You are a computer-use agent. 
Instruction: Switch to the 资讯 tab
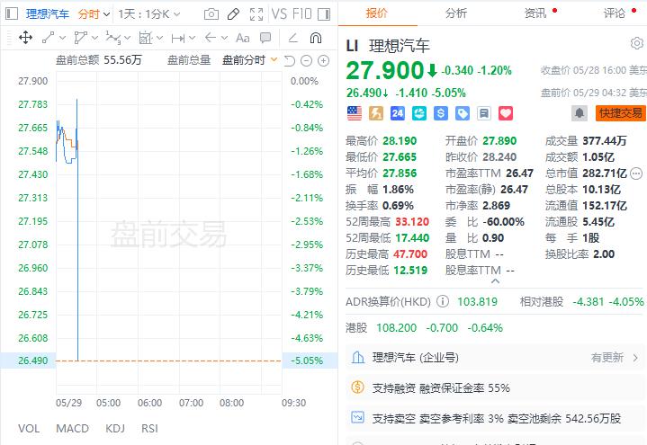[535, 13]
